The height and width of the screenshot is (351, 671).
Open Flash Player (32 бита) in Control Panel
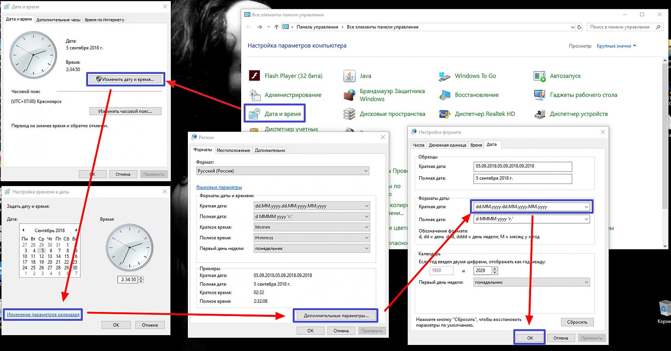point(286,76)
